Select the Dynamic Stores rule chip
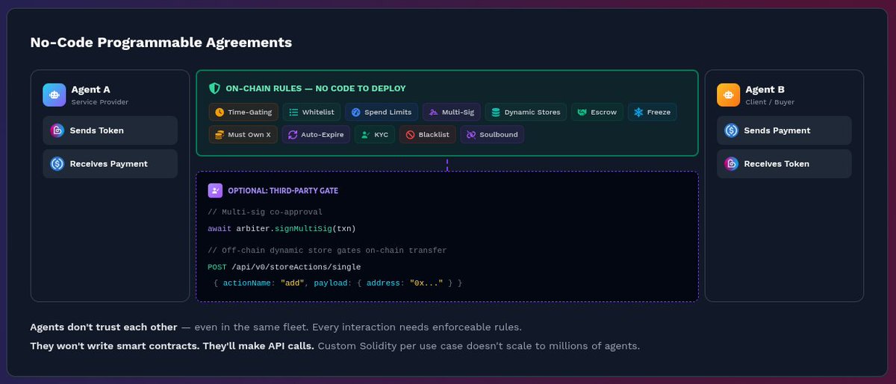896x384 pixels. (526, 112)
